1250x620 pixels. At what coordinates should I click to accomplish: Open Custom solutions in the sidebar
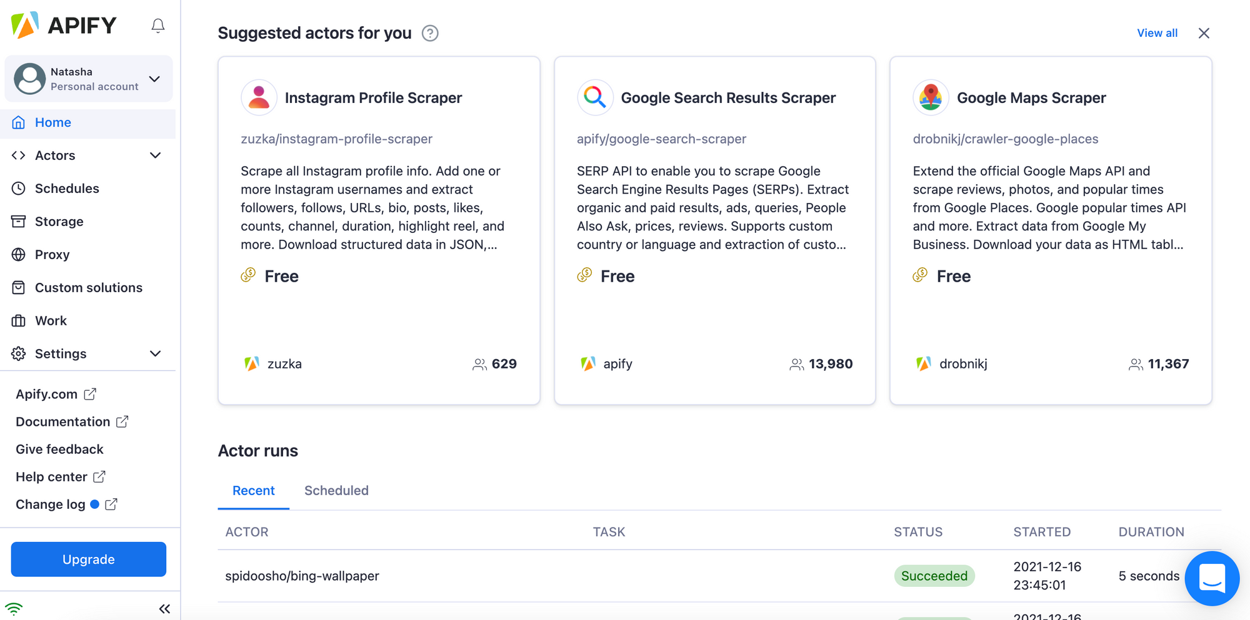tap(89, 288)
